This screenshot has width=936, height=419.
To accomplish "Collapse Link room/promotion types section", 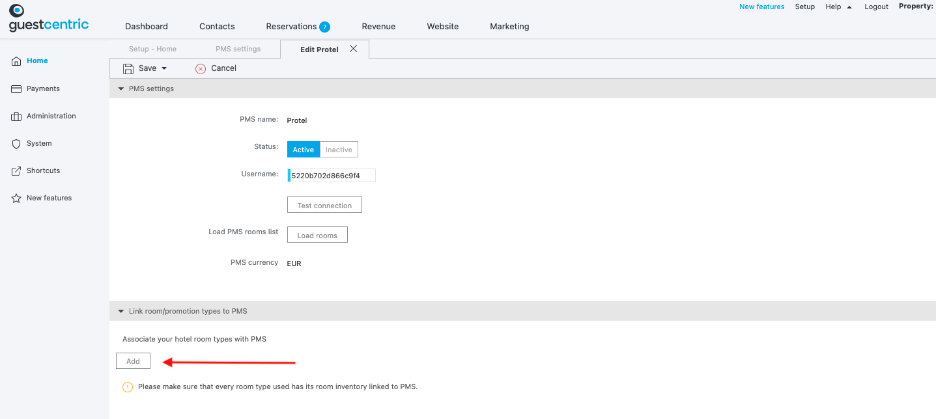I will [x=121, y=311].
